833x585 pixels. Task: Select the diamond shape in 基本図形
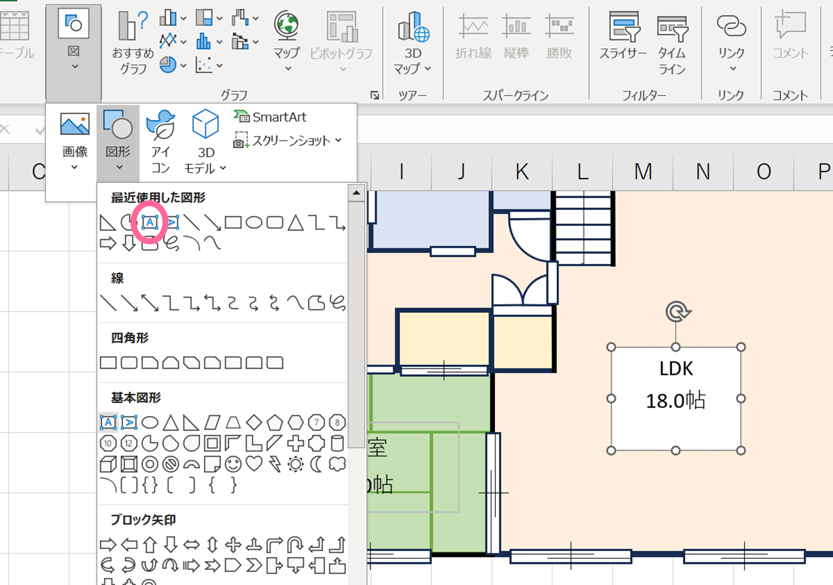(x=254, y=422)
